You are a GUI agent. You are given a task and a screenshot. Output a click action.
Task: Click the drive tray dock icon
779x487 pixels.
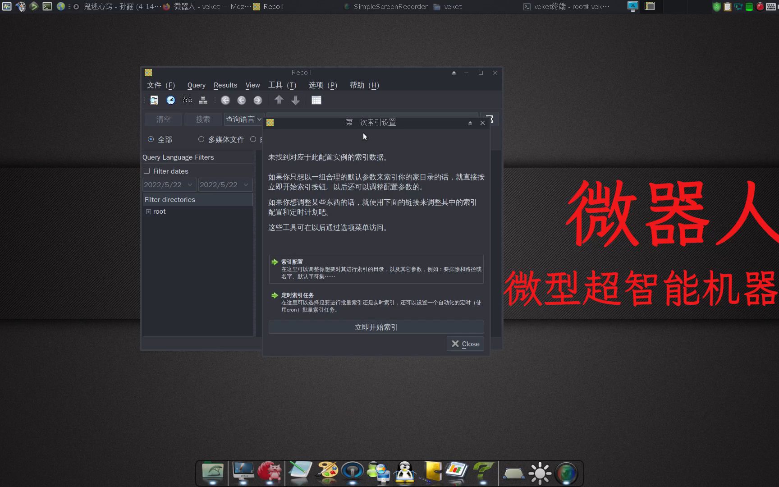(513, 473)
